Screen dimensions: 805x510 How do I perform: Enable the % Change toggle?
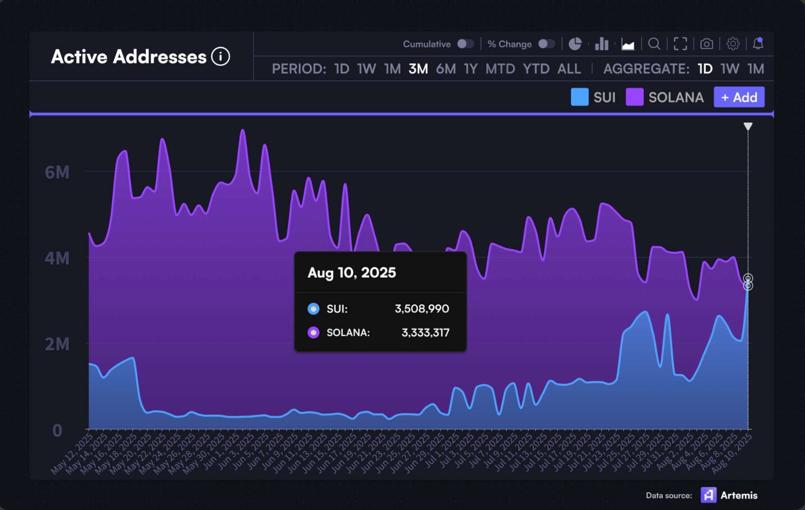(546, 44)
